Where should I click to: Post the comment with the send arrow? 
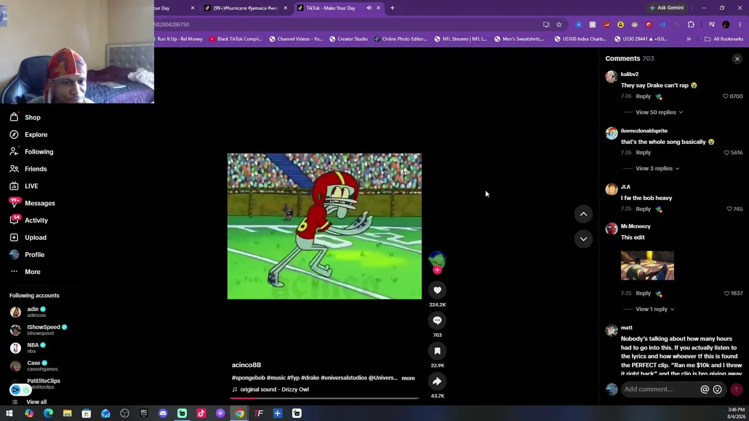pos(736,389)
